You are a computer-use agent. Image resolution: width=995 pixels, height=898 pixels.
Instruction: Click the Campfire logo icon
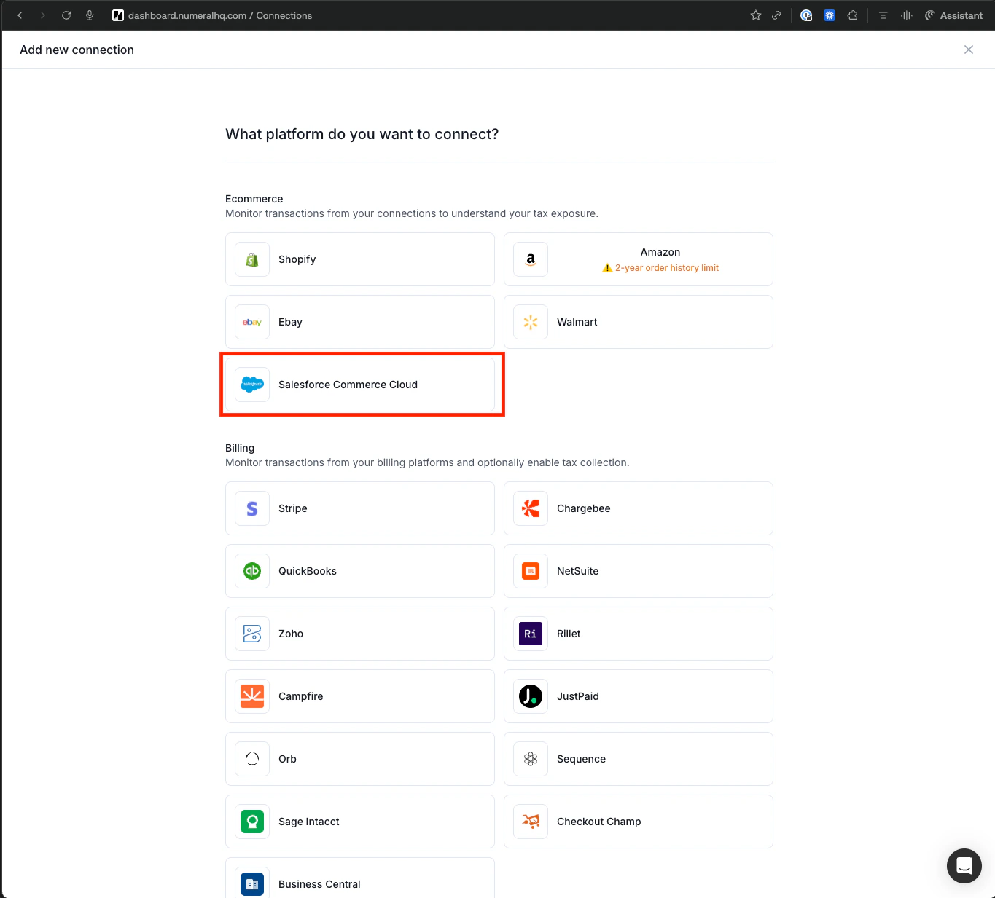[252, 696]
